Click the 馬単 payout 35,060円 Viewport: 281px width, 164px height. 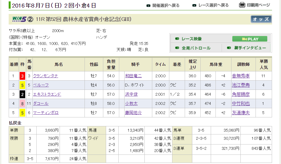click(x=231, y=131)
